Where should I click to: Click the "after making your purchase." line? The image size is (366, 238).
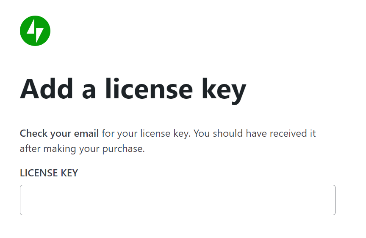click(83, 149)
